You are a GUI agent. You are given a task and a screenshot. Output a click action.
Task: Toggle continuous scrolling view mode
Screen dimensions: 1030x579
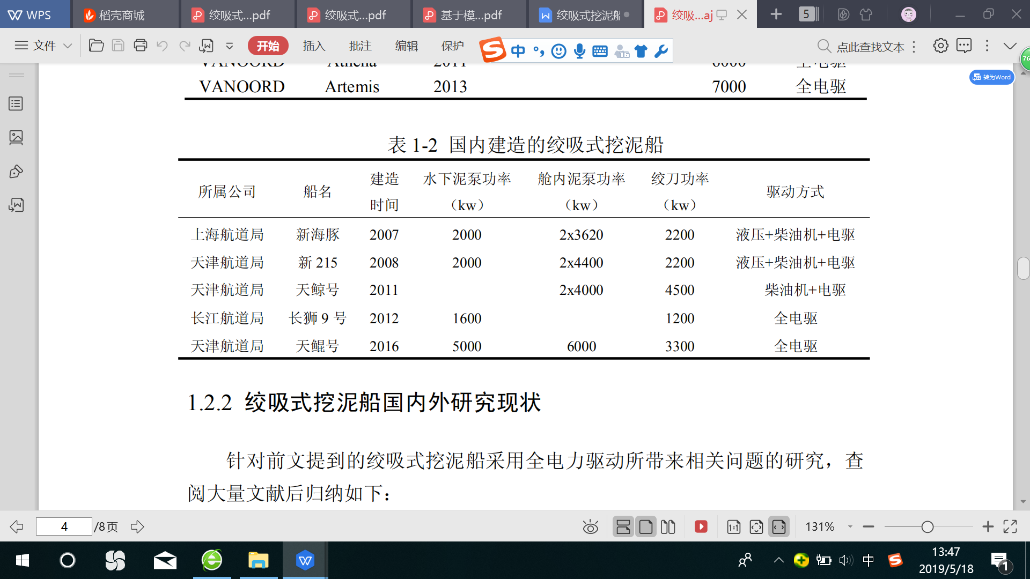pos(623,527)
